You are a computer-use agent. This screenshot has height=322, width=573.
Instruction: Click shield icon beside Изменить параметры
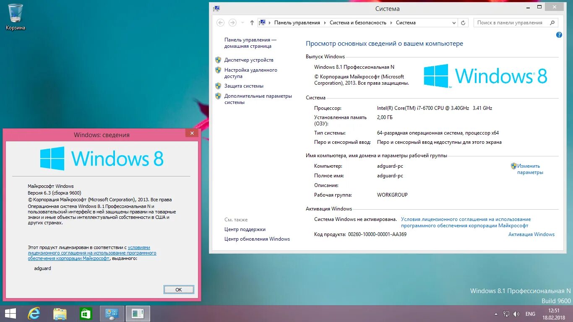(x=513, y=166)
